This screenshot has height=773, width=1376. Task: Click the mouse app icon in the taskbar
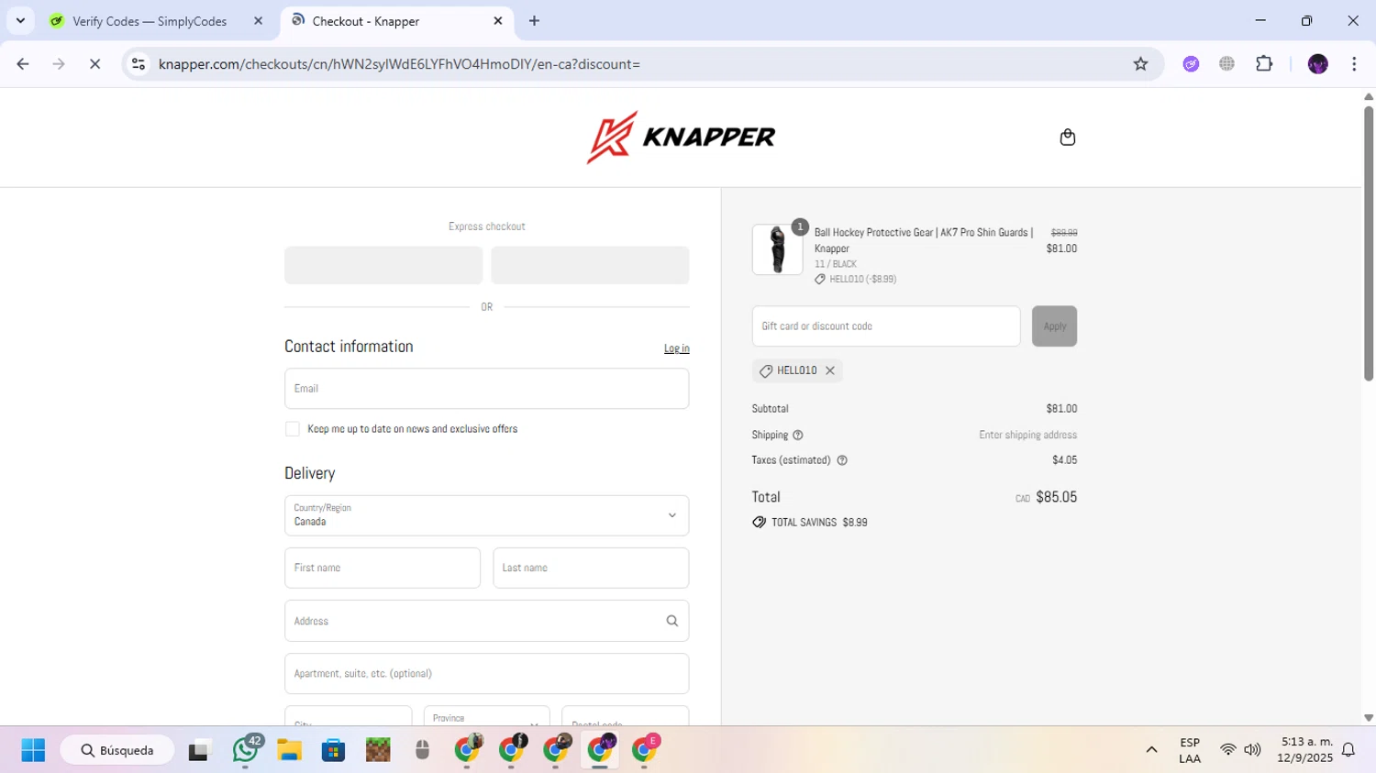422,750
